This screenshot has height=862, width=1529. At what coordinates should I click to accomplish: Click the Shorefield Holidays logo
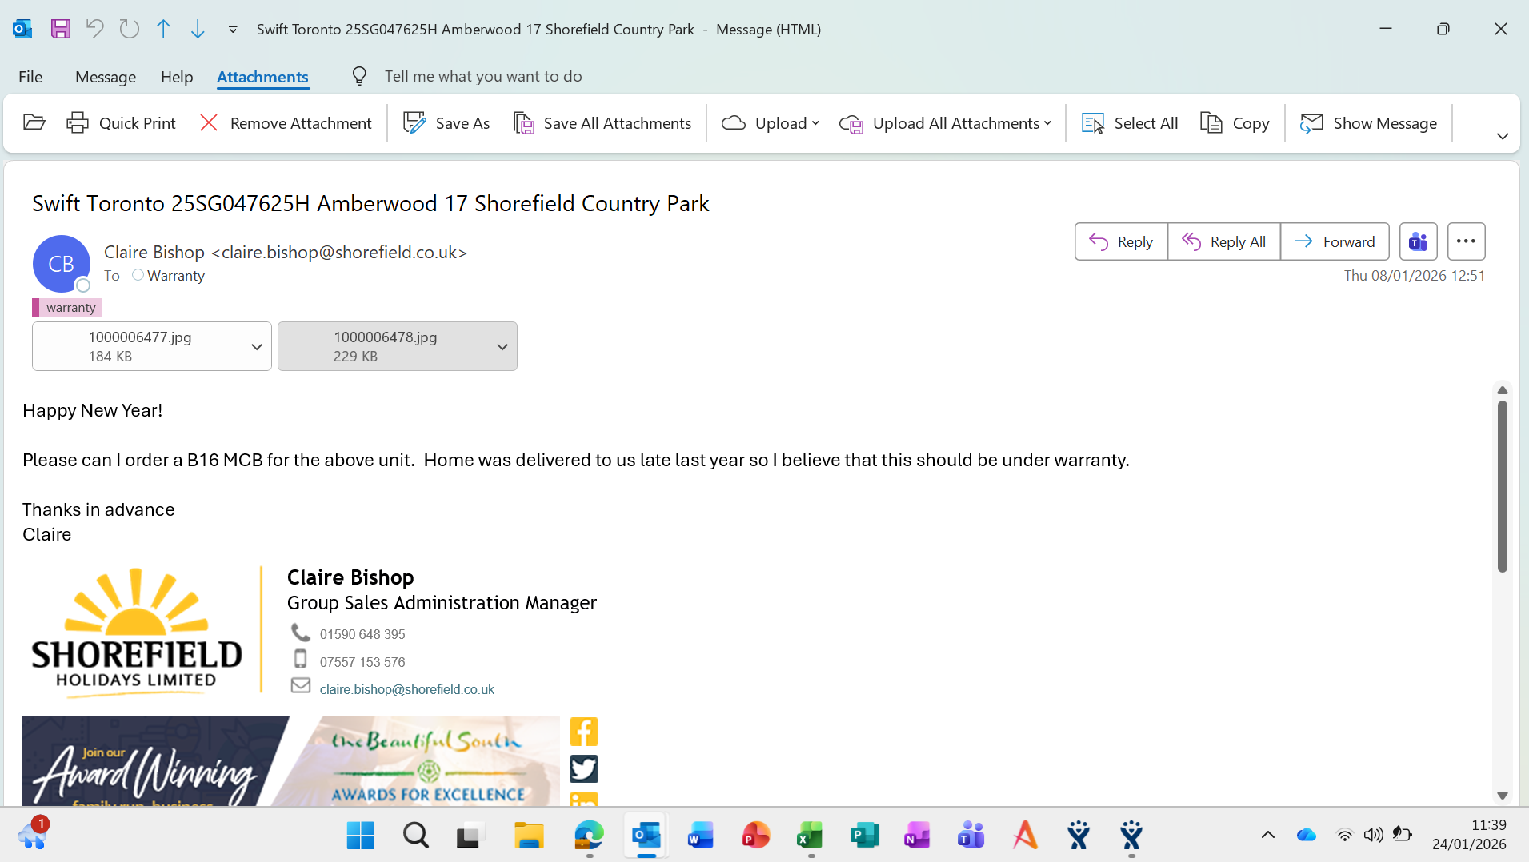pos(137,632)
